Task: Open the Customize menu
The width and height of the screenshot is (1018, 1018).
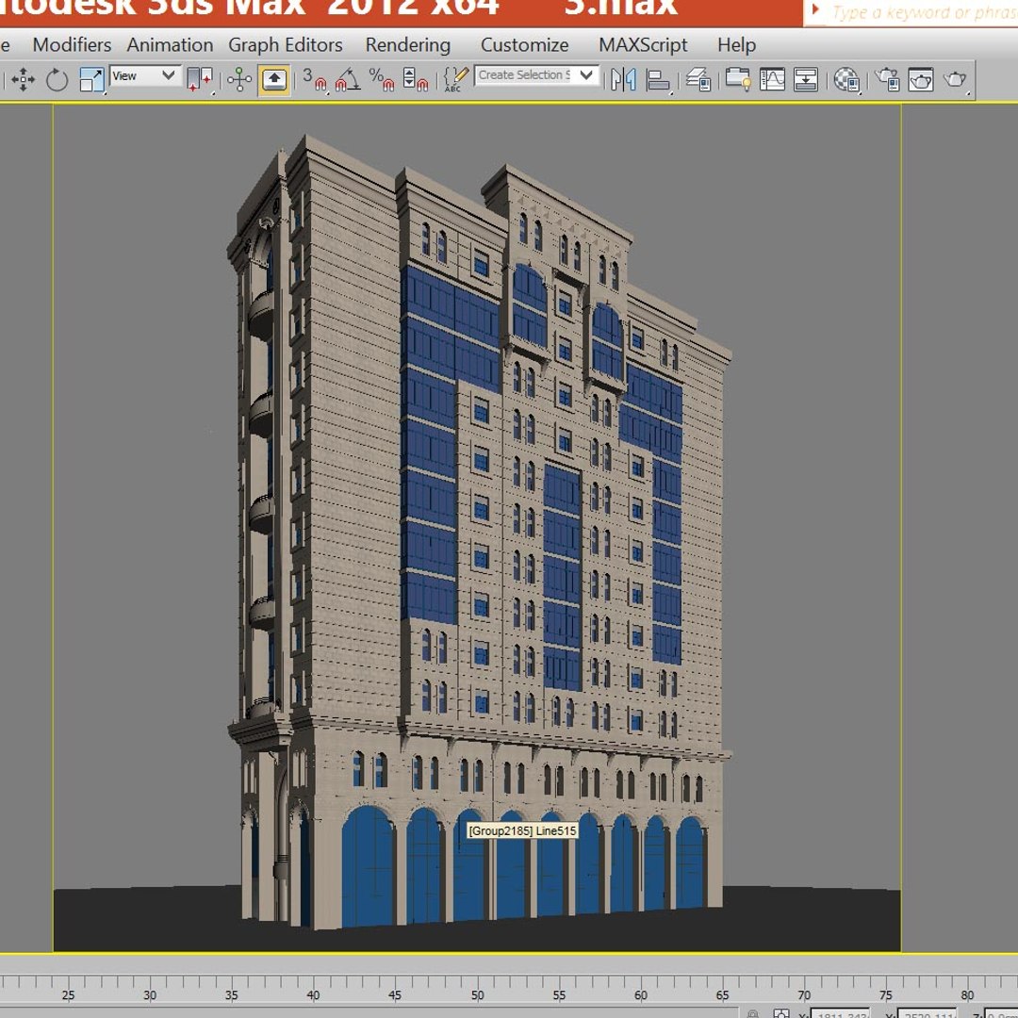Action: click(525, 45)
